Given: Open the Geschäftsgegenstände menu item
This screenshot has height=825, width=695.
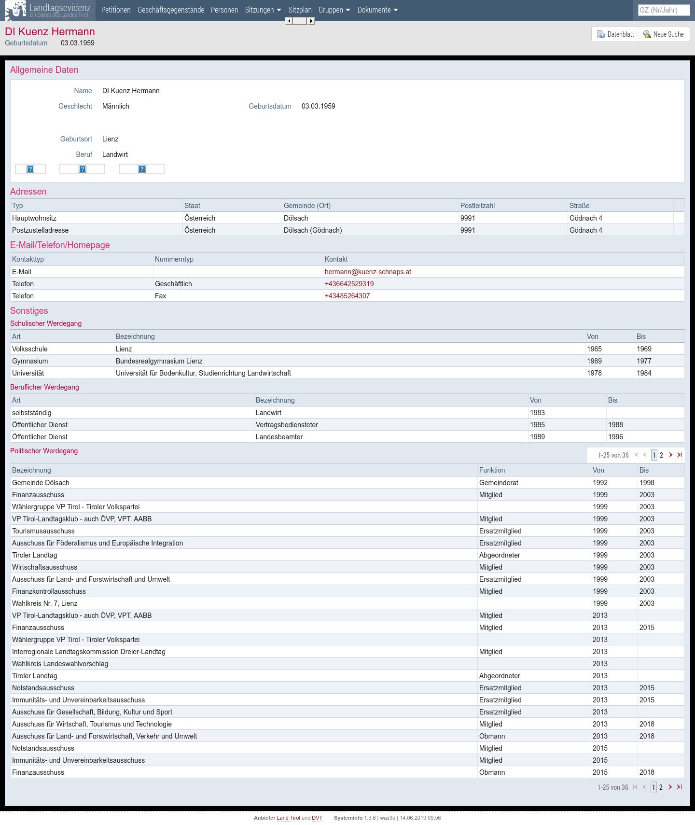Looking at the screenshot, I should click(x=171, y=10).
